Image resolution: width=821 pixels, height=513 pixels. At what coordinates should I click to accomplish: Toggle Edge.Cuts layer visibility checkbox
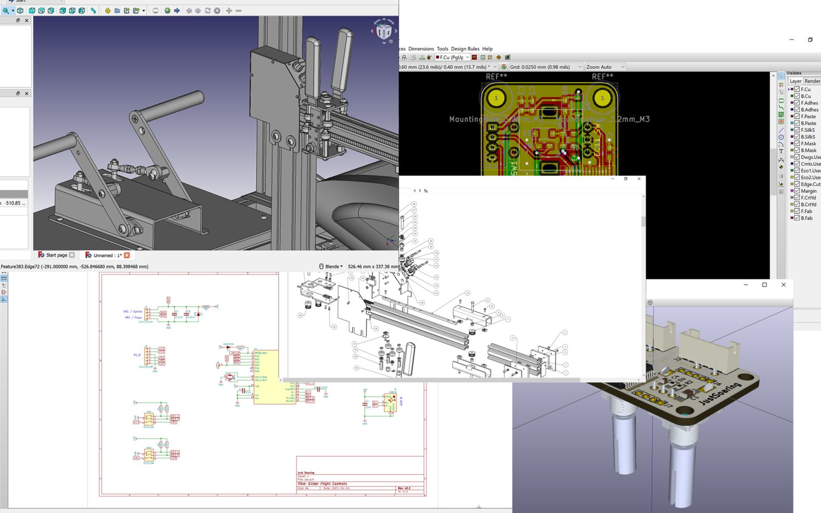(x=797, y=184)
